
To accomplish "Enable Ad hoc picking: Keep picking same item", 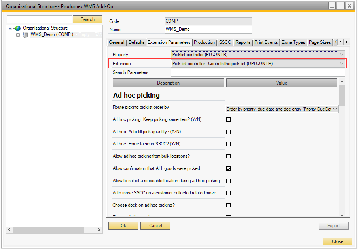I will (x=228, y=120).
